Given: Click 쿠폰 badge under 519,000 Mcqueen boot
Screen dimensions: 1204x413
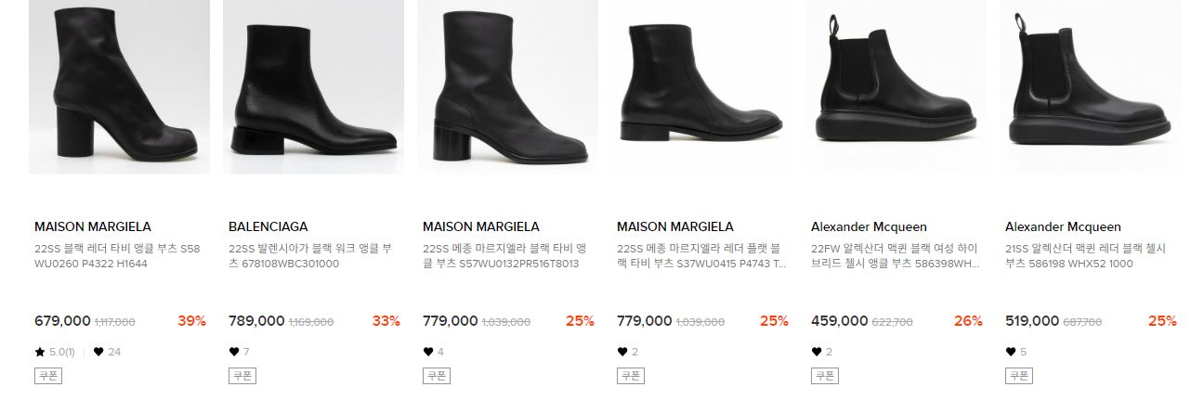Looking at the screenshot, I should tap(1019, 376).
